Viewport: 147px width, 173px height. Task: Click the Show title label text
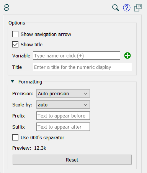tap(31, 44)
